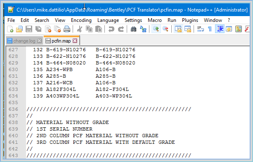Image resolution: width=253 pixels, height=162 pixels.
Task: Toggle Show All Characters pilcrow icon
Action: point(210,29)
